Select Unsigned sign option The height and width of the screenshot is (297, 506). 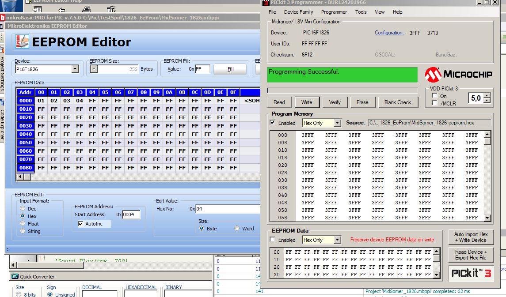pos(50,294)
